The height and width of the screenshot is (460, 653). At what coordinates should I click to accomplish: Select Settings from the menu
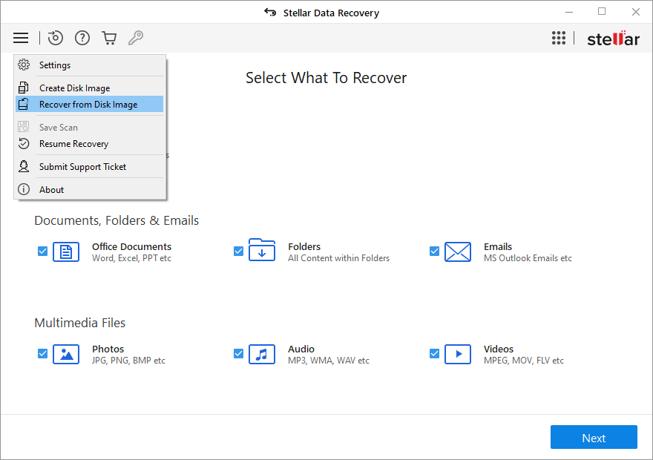55,65
